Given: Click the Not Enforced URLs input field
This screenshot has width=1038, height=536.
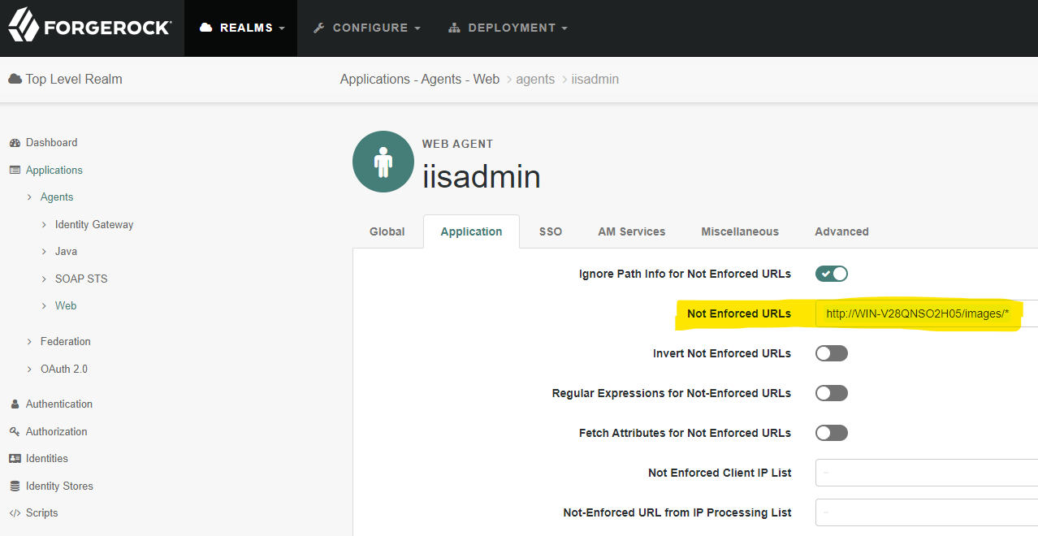Looking at the screenshot, I should coord(927,313).
